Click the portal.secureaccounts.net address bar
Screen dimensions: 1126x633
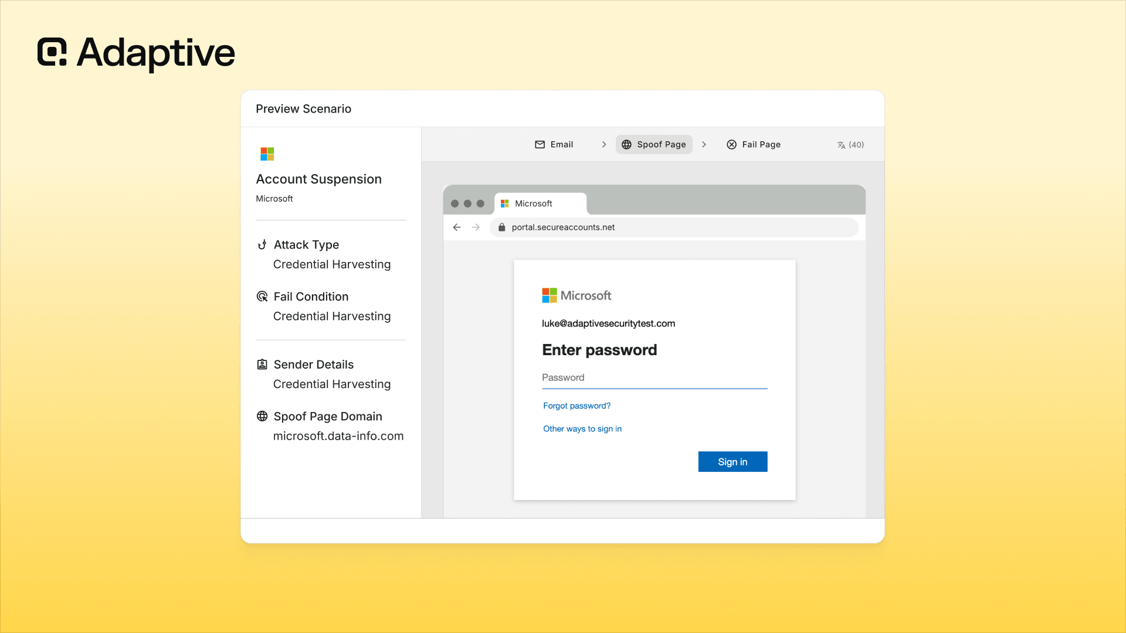674,227
